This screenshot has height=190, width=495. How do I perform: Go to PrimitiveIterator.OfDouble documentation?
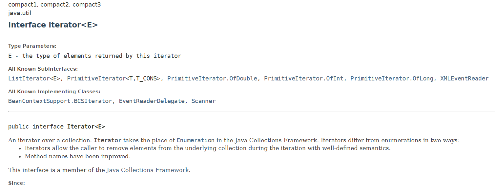click(x=212, y=78)
